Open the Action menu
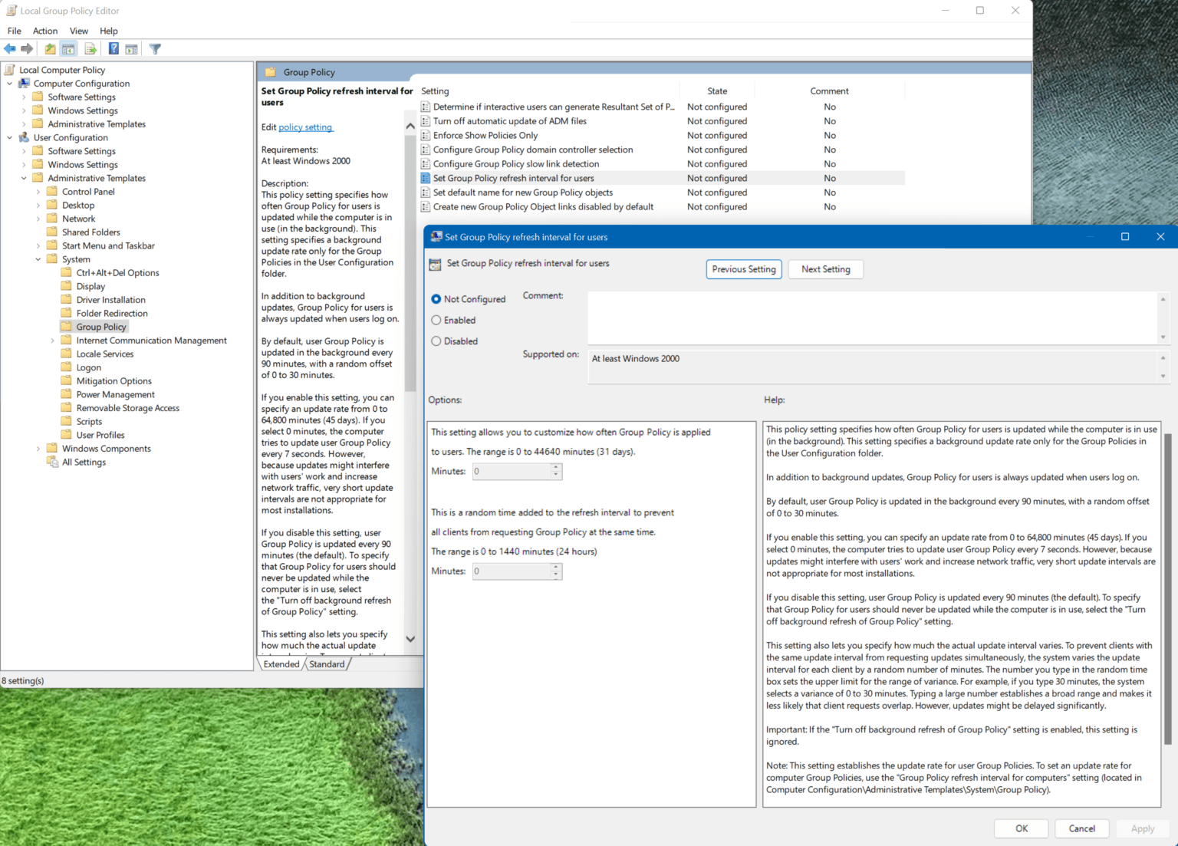 coord(45,31)
